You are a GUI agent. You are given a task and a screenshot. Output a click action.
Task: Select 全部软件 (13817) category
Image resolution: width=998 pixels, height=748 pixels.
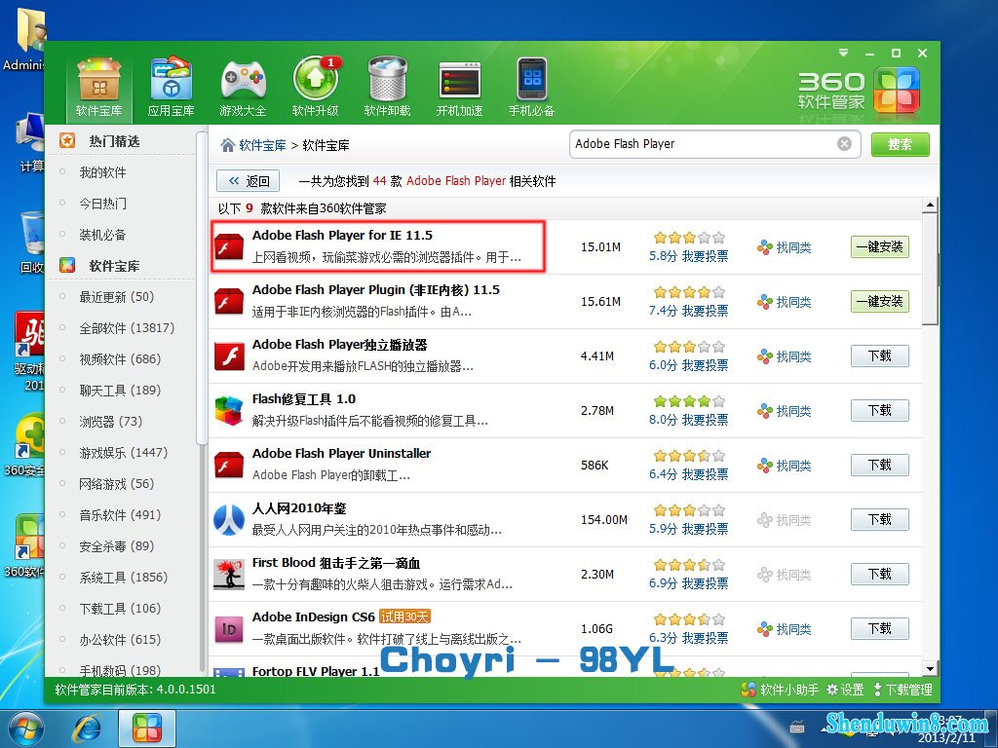(127, 327)
